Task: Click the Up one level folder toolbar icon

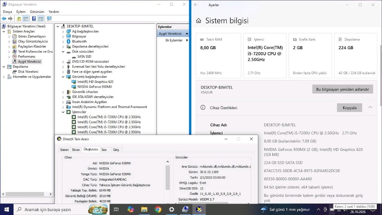Action: pos(19,19)
